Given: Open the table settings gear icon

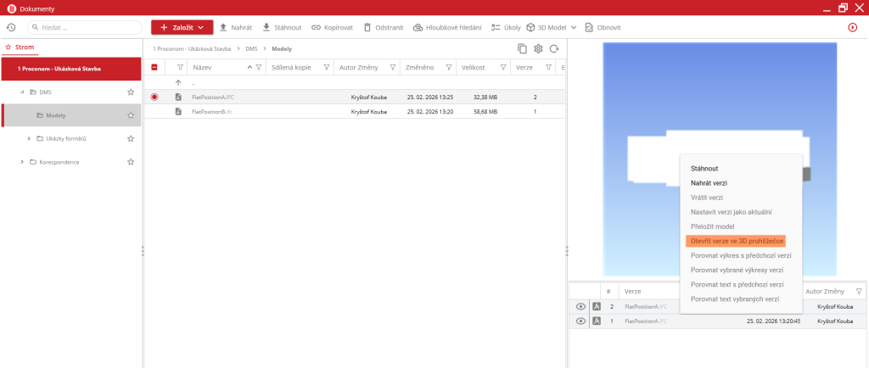Looking at the screenshot, I should click(538, 49).
